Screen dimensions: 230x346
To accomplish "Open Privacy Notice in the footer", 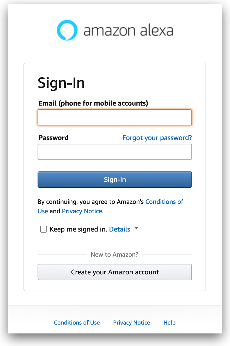I will pos(131,323).
